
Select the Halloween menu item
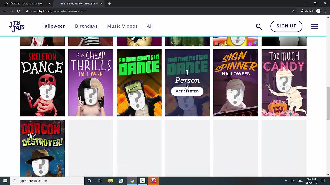(x=53, y=26)
